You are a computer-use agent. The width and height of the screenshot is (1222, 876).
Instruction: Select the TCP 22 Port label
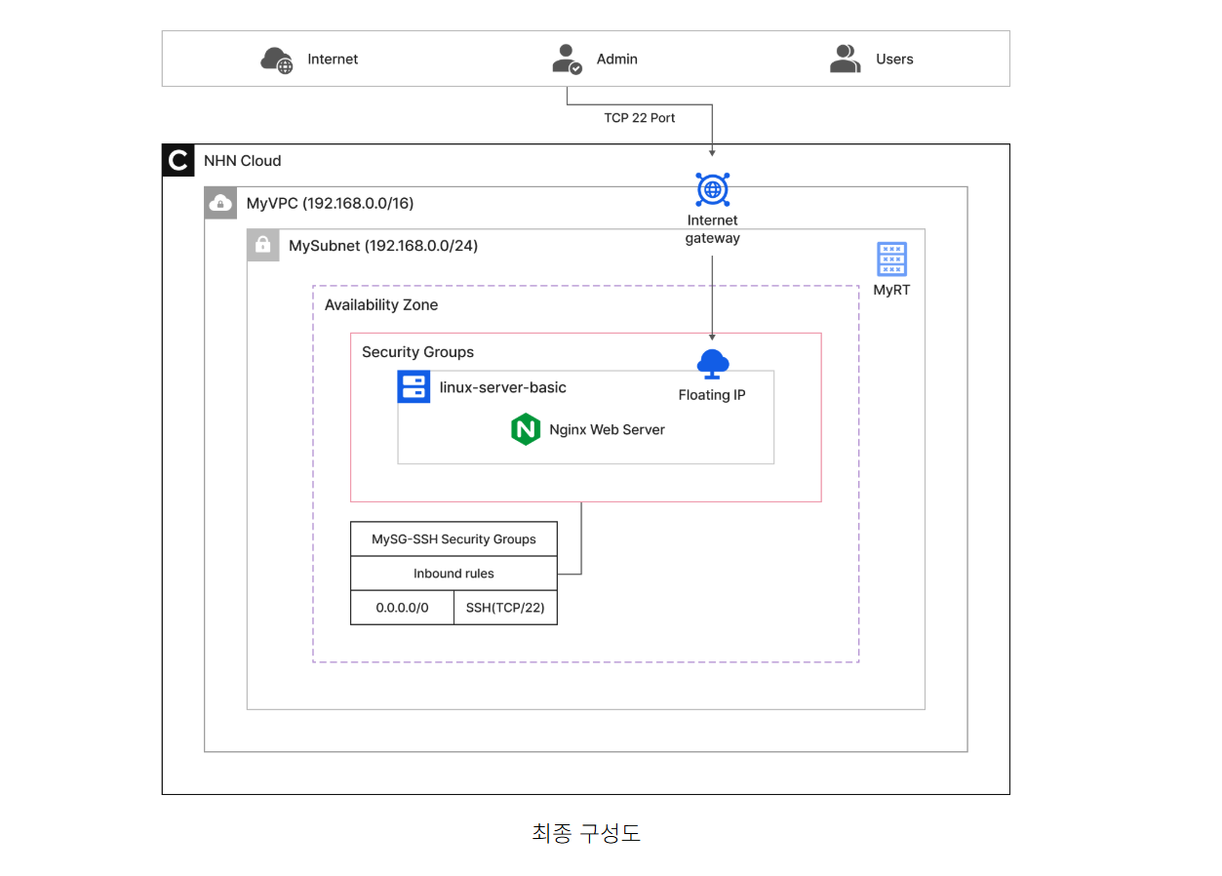click(640, 118)
